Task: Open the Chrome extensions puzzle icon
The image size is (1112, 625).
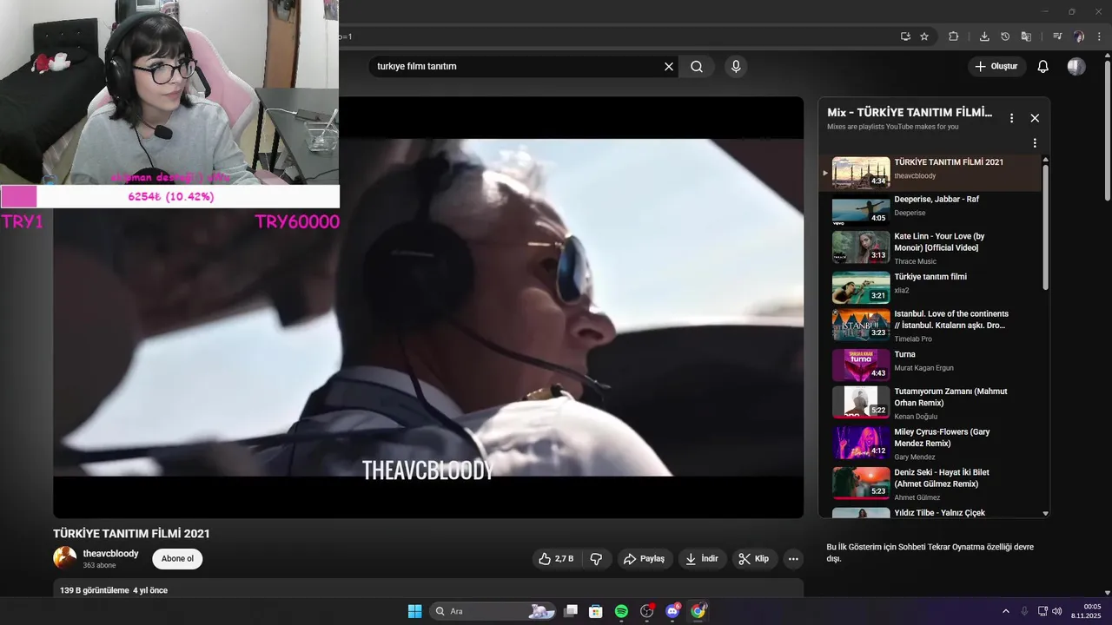Action: click(x=953, y=36)
